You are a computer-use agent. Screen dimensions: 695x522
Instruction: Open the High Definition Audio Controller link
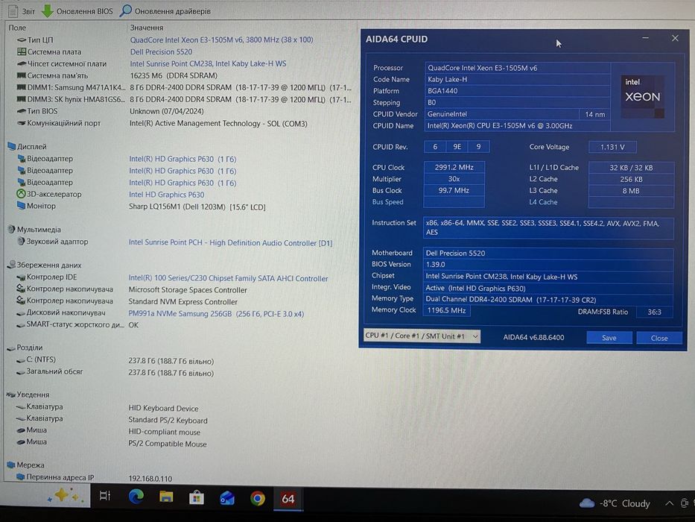tap(230, 242)
